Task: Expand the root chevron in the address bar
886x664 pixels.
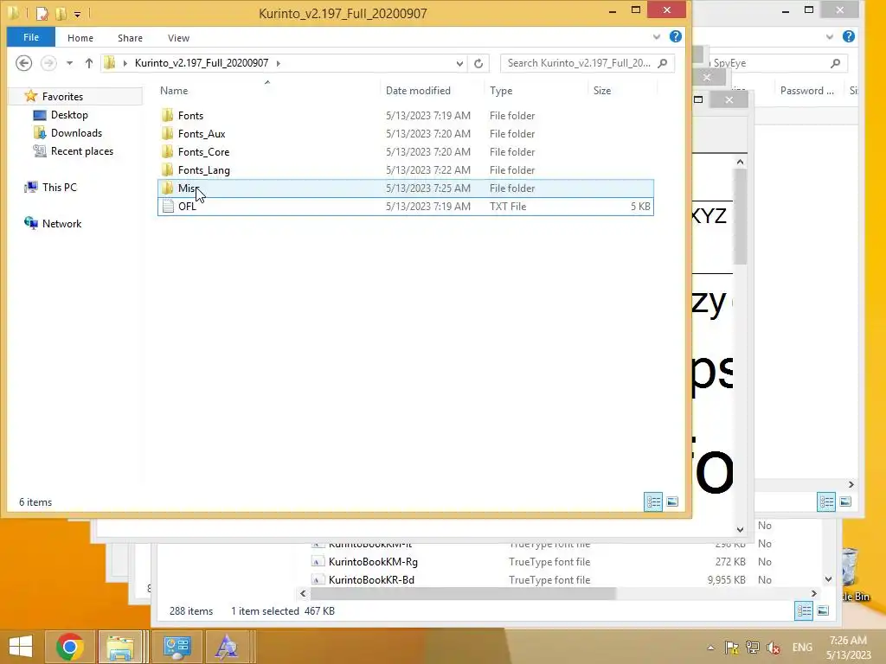Action: 125,63
